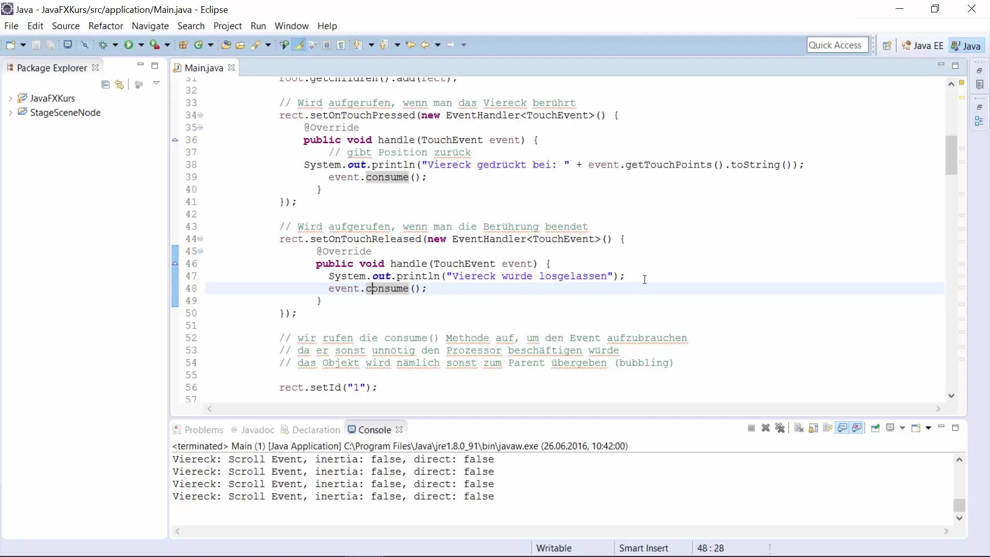Click the Clear Console icon

(x=799, y=428)
